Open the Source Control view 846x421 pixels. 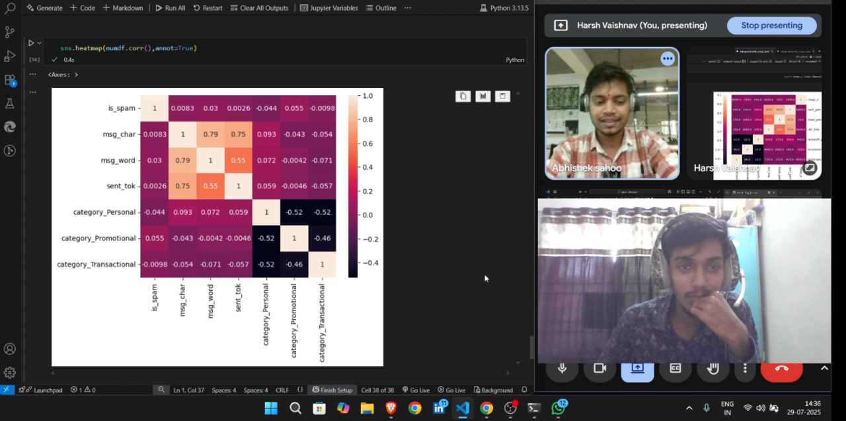10,32
